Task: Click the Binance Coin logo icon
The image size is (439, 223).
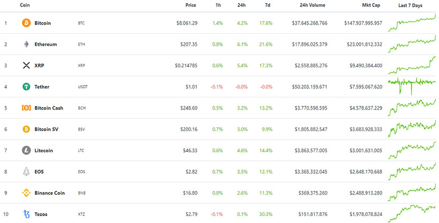Action: pos(26,193)
